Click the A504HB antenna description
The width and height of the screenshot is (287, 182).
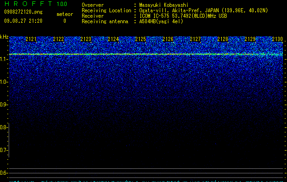(161, 21)
